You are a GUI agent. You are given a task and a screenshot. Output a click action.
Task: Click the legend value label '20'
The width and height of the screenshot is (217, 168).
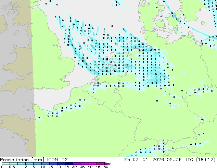59,167
